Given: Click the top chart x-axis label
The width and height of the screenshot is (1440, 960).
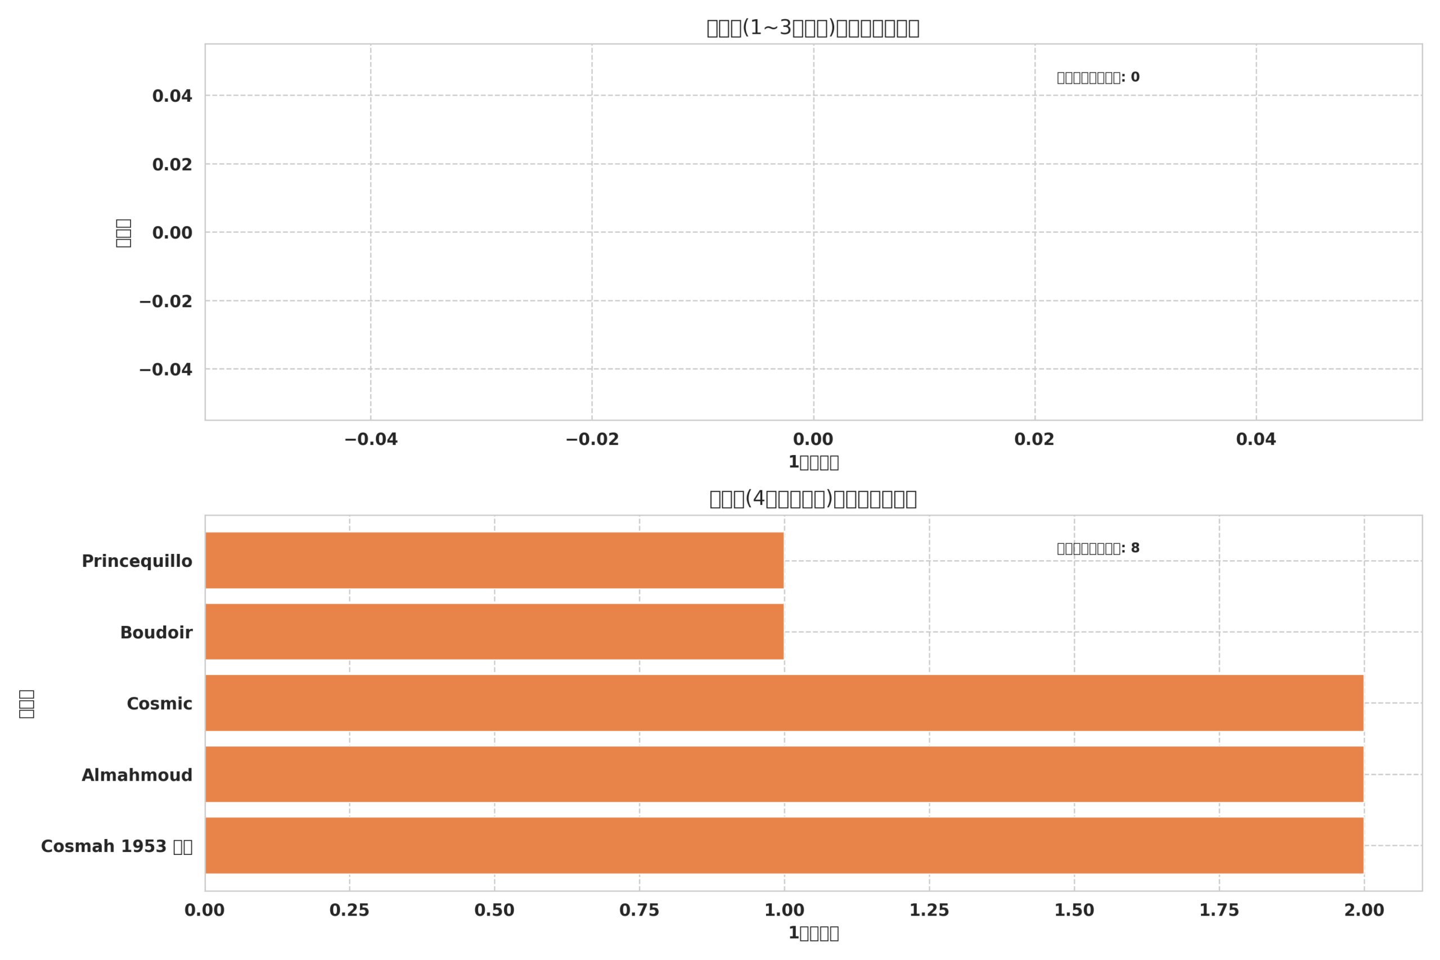Looking at the screenshot, I should [813, 462].
